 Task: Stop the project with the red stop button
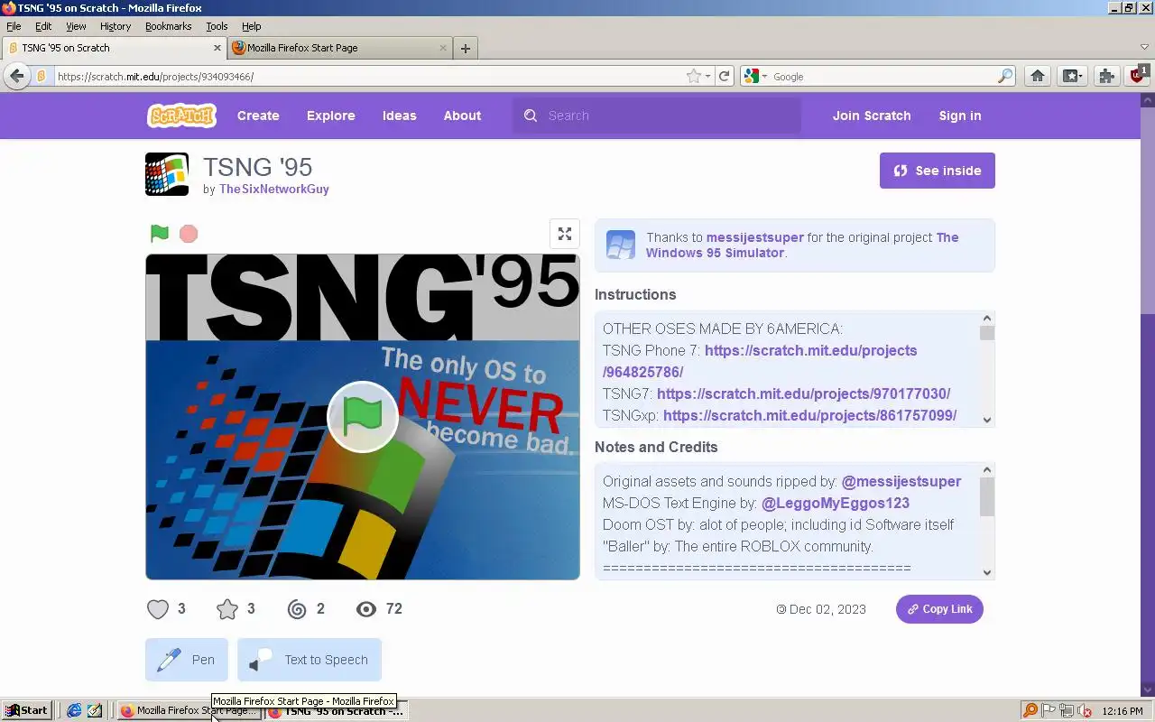click(189, 234)
